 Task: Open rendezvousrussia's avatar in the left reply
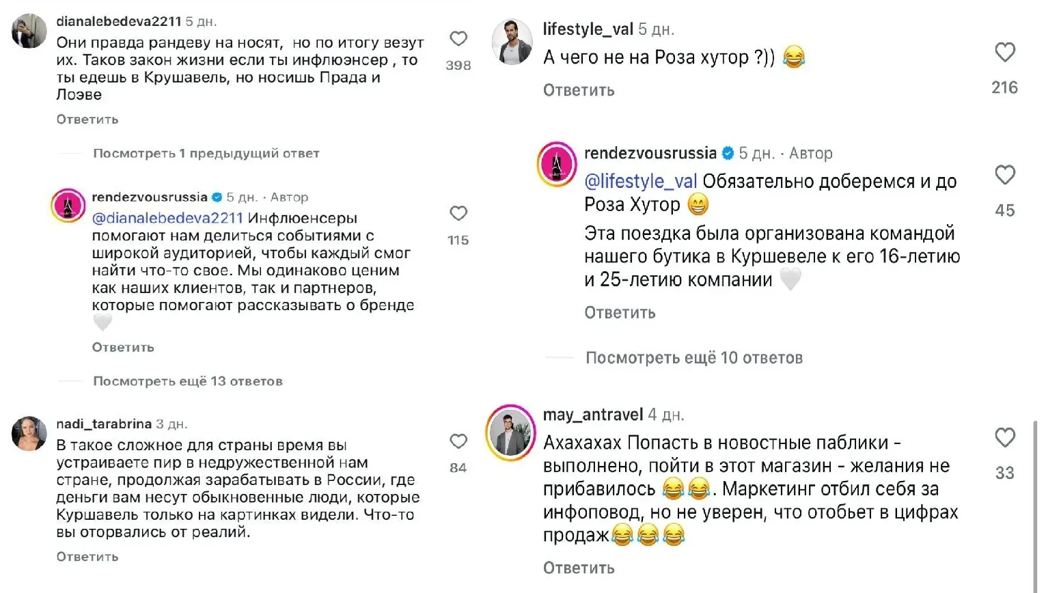tap(68, 205)
